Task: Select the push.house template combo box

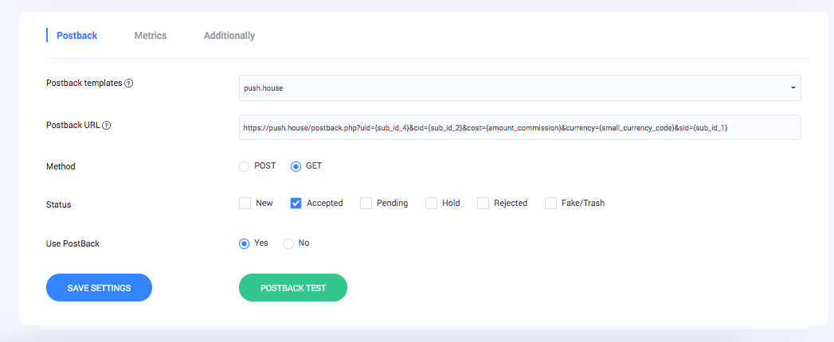Action: tap(510, 87)
